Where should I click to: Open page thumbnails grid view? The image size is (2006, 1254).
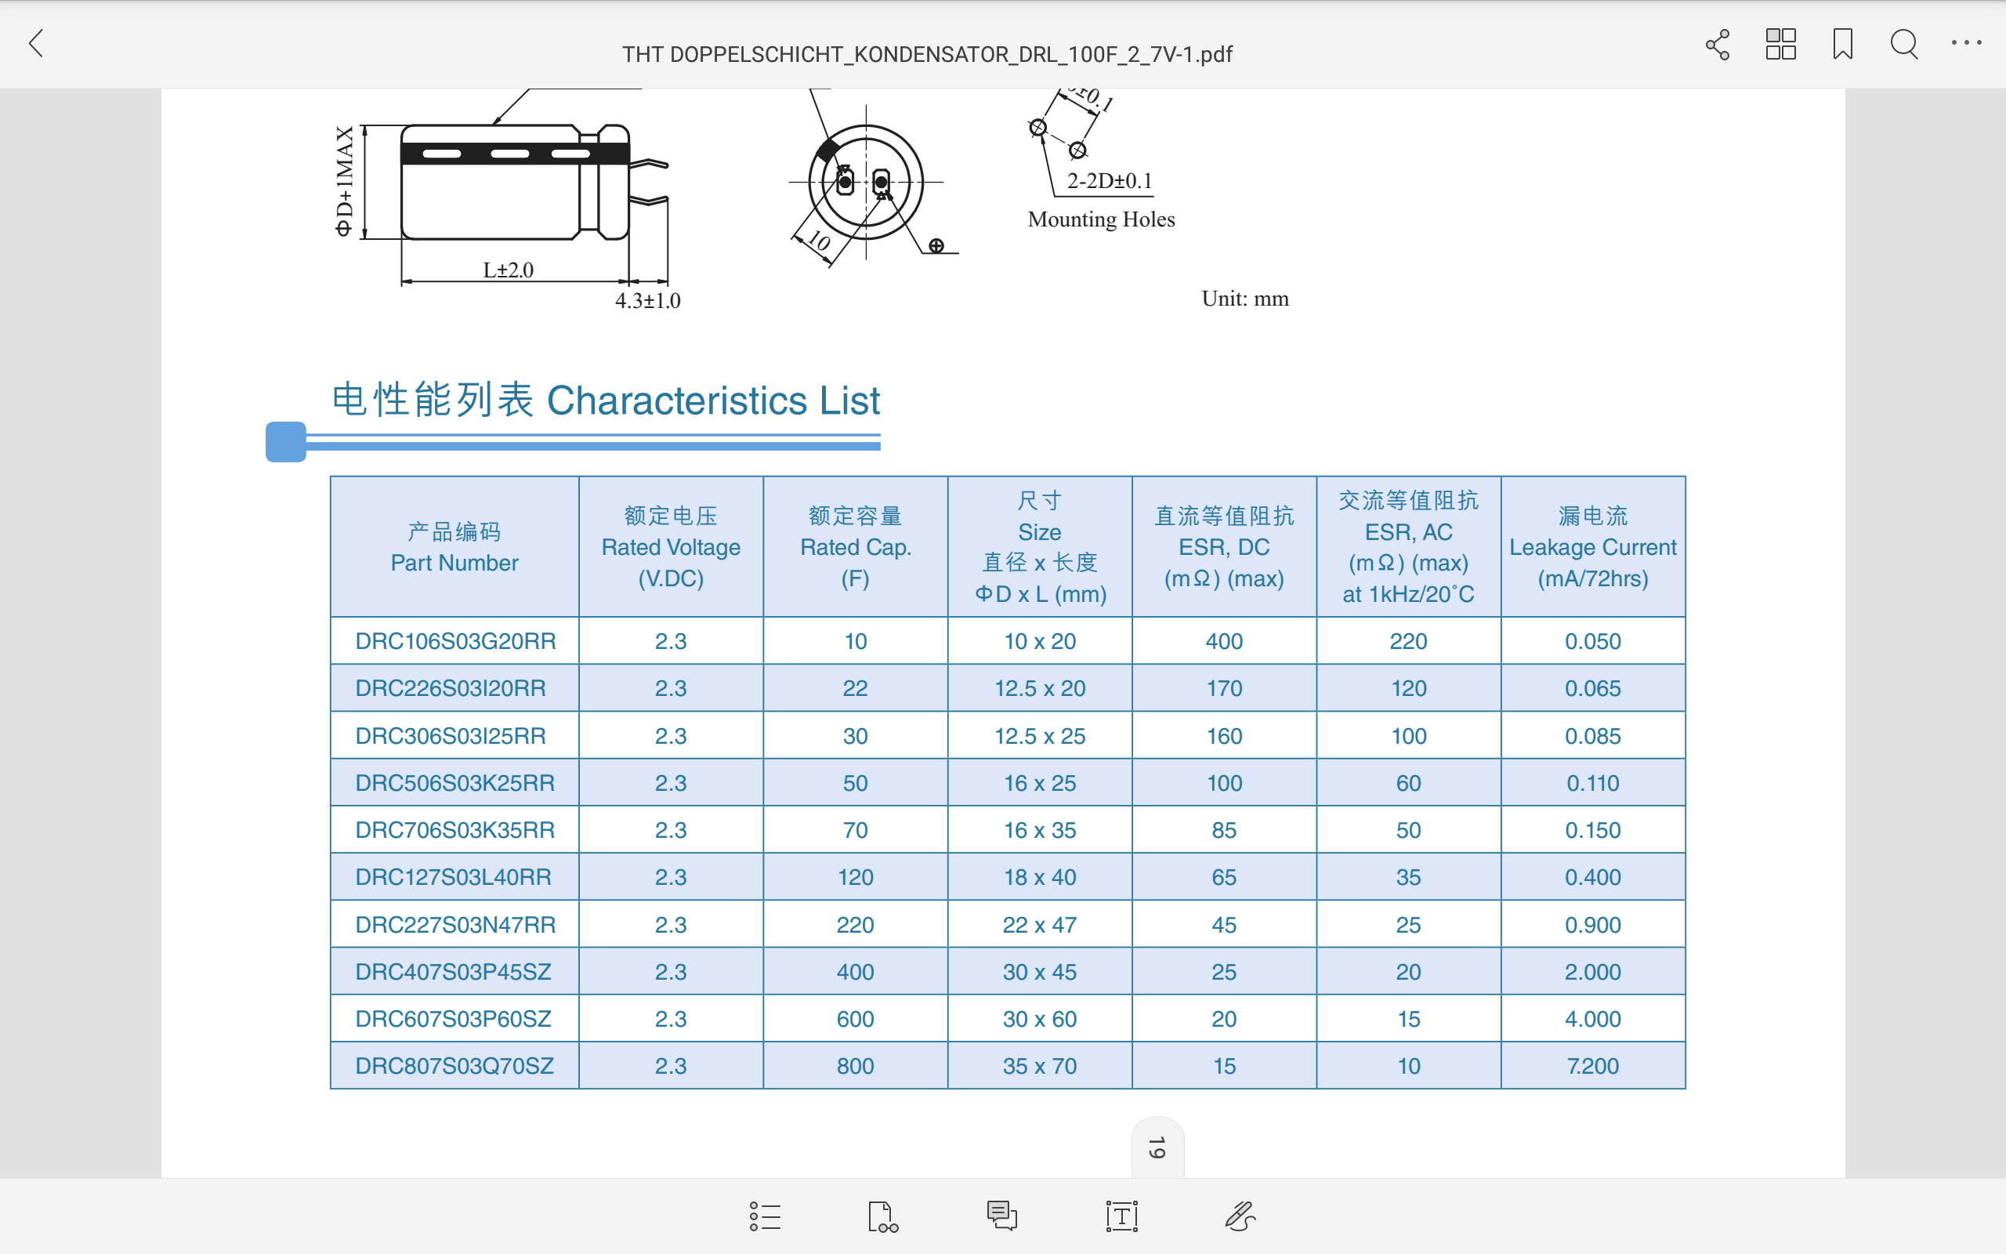(1780, 44)
